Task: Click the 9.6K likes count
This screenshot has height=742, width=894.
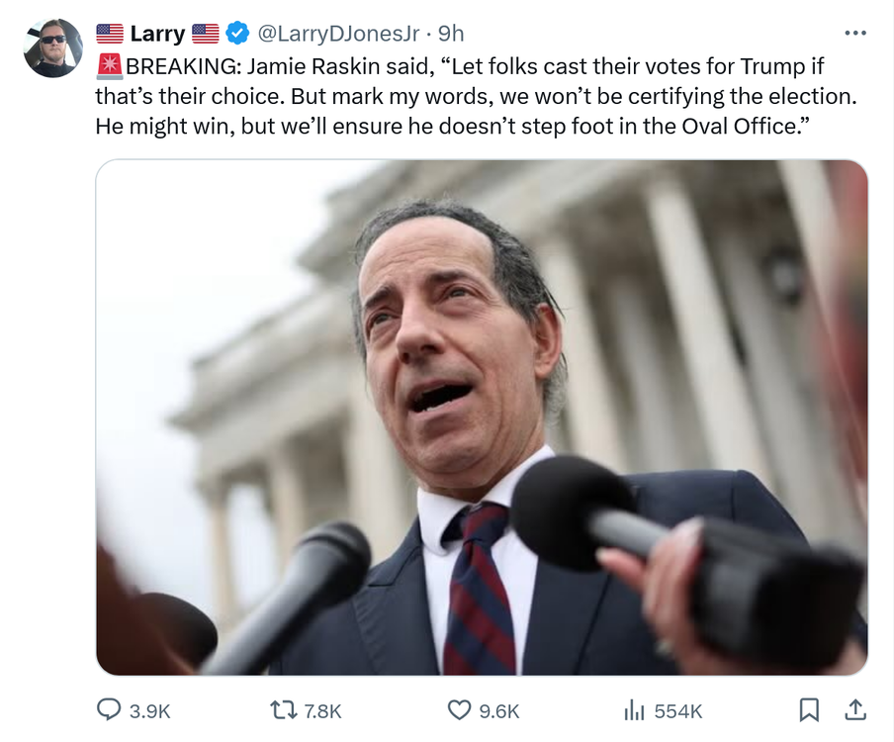Action: coord(498,710)
